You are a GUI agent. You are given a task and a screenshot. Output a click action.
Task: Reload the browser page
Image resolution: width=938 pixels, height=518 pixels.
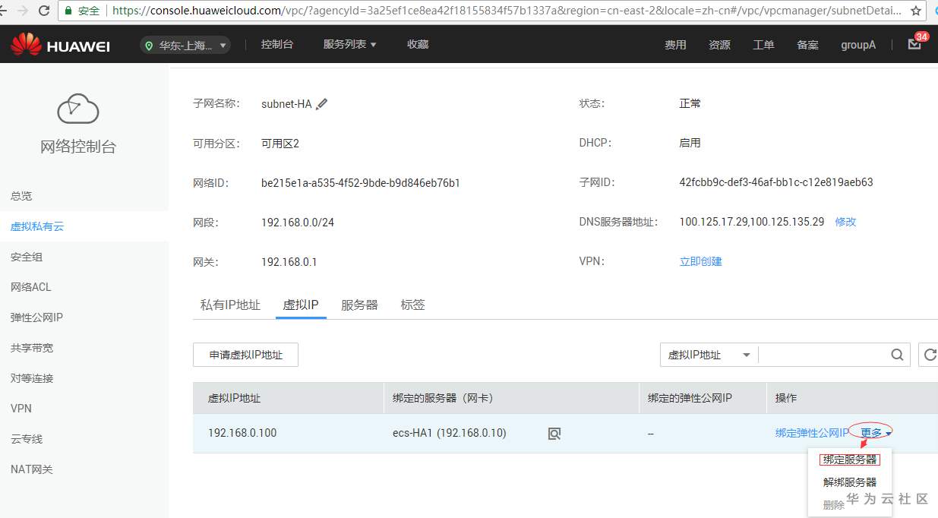44,11
